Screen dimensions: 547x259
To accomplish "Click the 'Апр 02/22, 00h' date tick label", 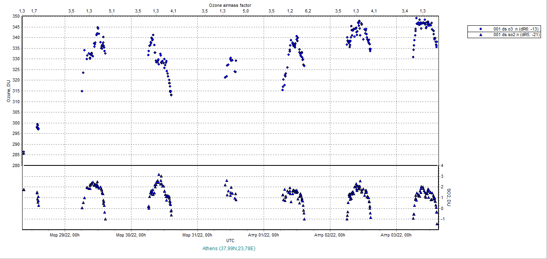I will coord(330,235).
